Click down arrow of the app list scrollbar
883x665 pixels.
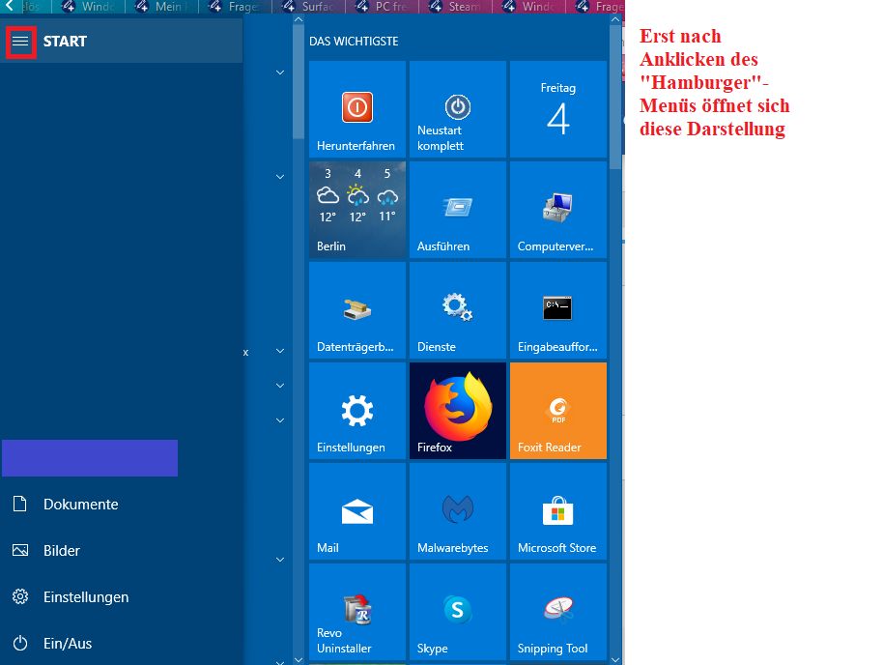pyautogui.click(x=299, y=660)
